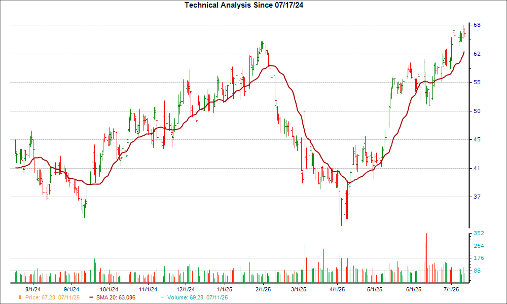This screenshot has width=507, height=304.
Task: Click the 41 price axis label
Action: pyautogui.click(x=477, y=168)
